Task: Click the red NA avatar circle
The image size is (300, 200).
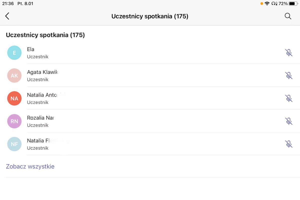Action: point(14,98)
